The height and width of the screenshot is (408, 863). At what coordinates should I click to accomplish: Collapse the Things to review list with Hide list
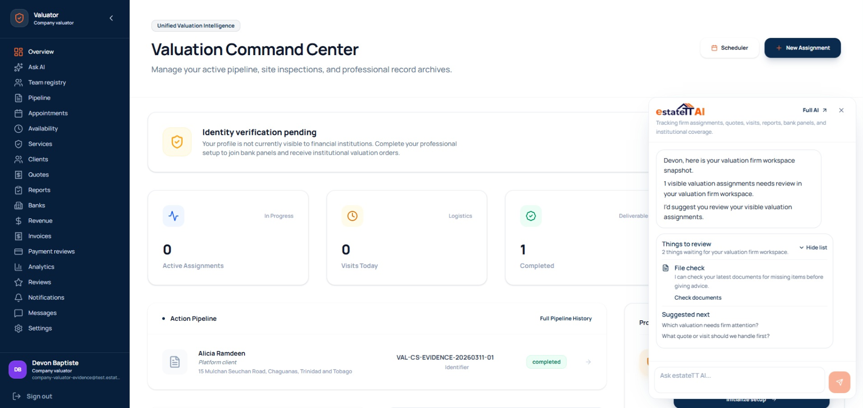coord(813,247)
